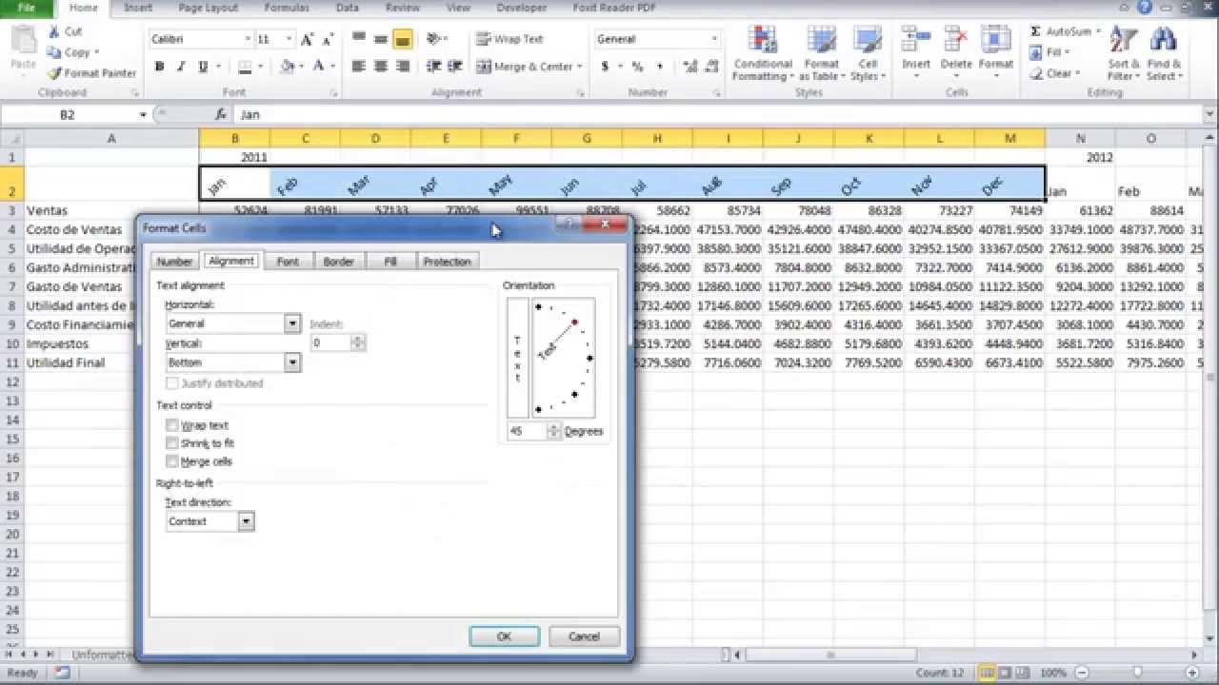This screenshot has height=685, width=1219.
Task: Click the Cut command
Action: (x=65, y=31)
